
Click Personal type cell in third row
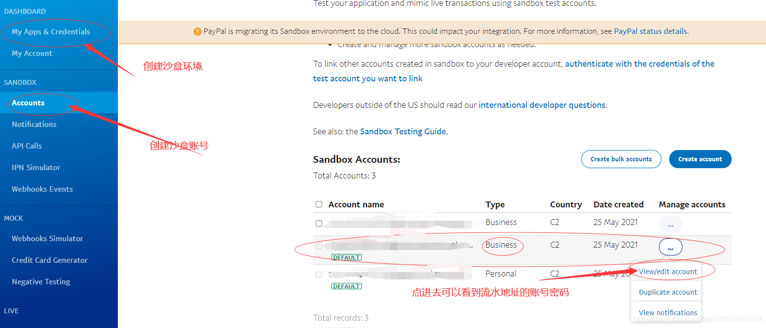501,274
